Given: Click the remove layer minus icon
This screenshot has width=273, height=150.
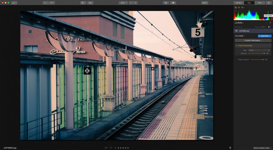Looking at the screenshot, I should (266, 23).
